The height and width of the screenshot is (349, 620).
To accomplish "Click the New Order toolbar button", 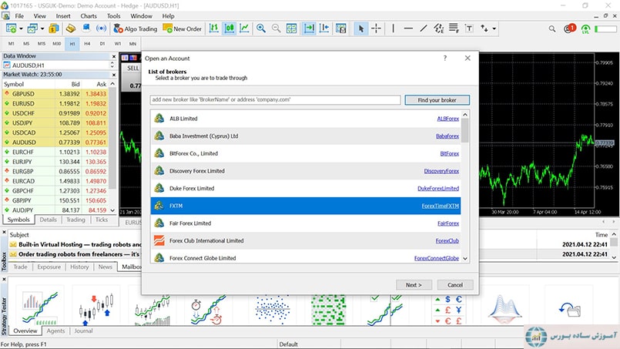I will pyautogui.click(x=183, y=29).
